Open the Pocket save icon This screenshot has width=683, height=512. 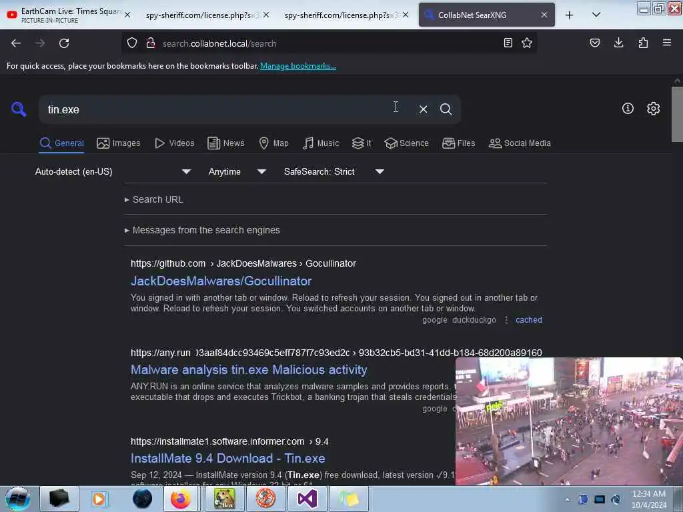coord(595,43)
